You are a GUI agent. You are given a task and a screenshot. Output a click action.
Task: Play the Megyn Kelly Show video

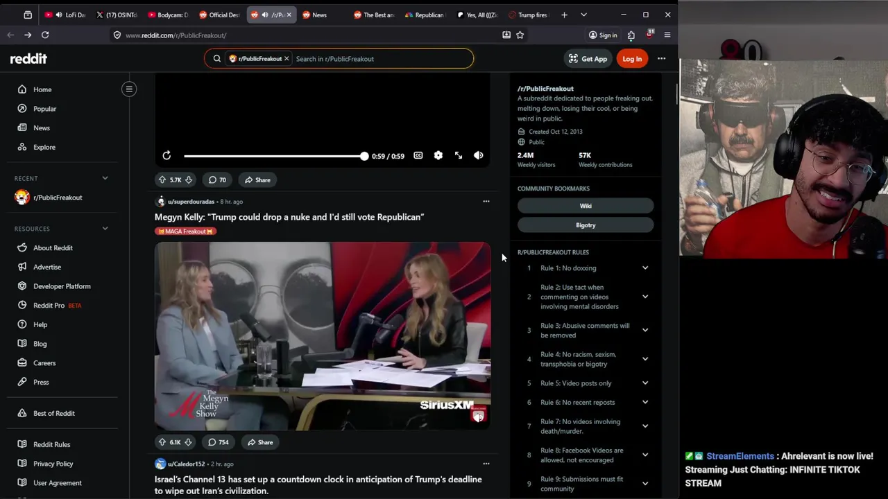click(323, 336)
